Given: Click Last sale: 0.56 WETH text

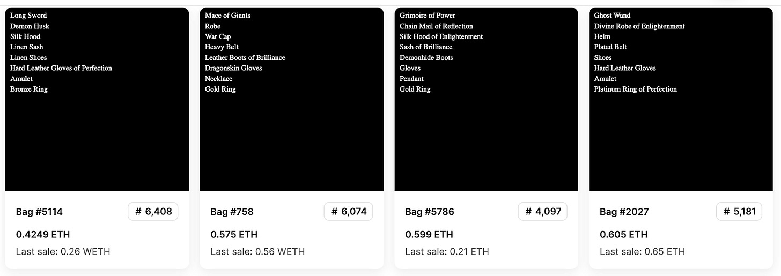Looking at the screenshot, I should (x=257, y=251).
